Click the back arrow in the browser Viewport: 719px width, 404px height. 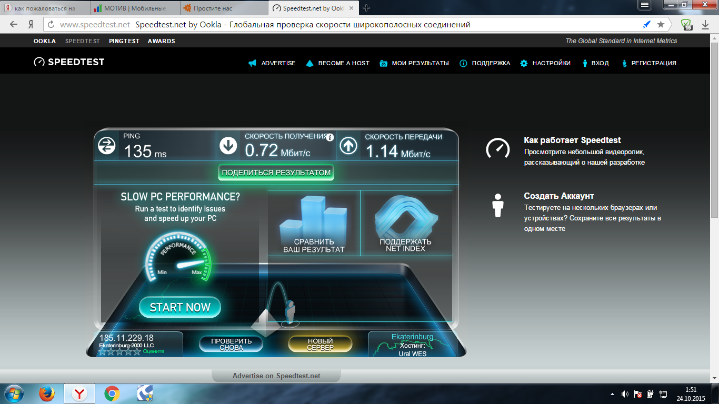pos(13,24)
